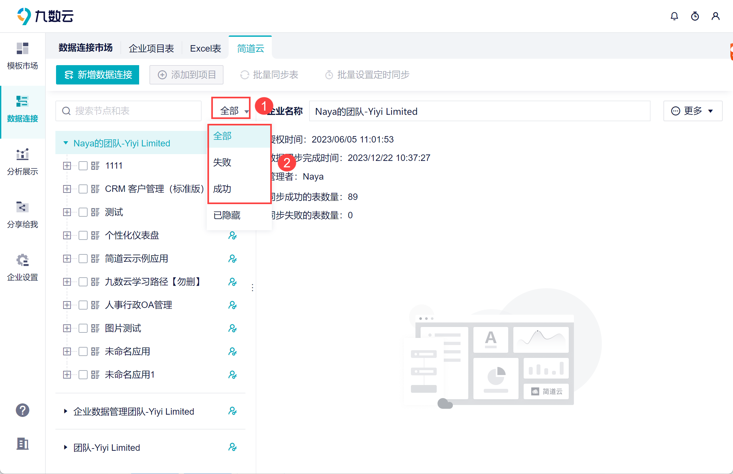The height and width of the screenshot is (474, 733).
Task: Expand 企业数据管理团队-Yiyi Limited node
Action: [x=66, y=411]
